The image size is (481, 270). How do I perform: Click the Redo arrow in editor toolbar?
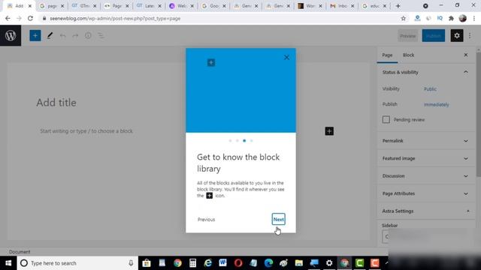point(75,36)
